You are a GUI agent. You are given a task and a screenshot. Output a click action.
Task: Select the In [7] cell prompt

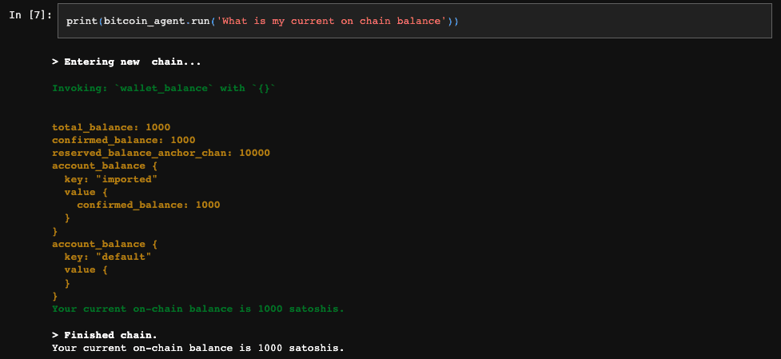(30, 15)
